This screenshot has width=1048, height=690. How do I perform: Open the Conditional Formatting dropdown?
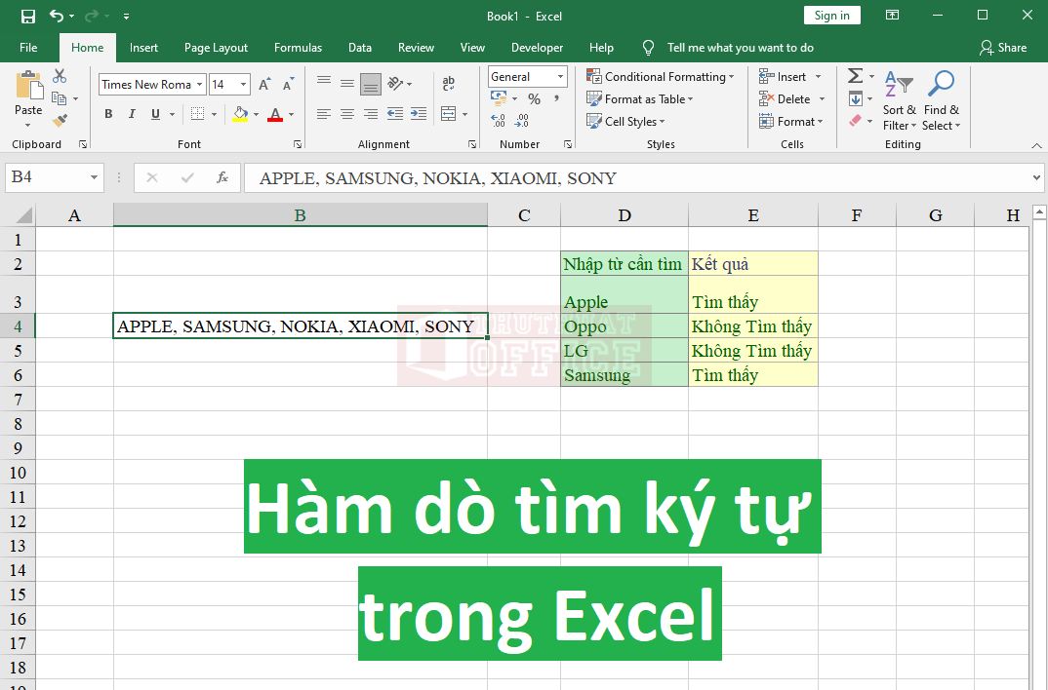pyautogui.click(x=660, y=77)
